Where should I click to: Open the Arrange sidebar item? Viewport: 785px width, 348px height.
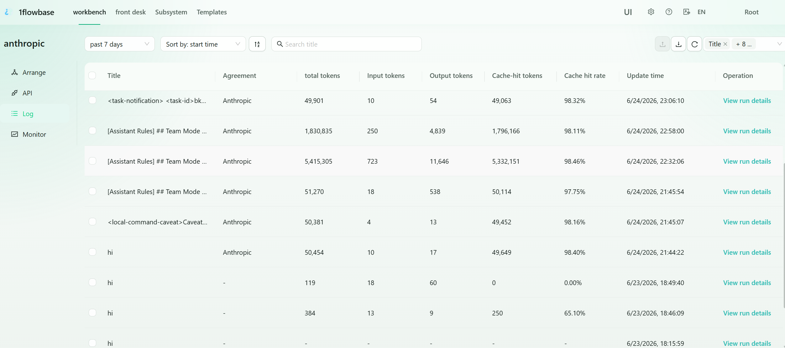pos(34,72)
